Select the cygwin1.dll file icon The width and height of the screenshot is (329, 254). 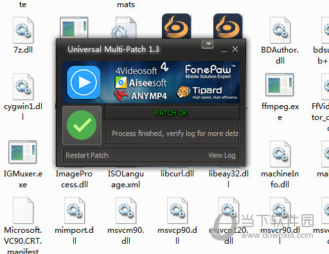[x=23, y=87]
